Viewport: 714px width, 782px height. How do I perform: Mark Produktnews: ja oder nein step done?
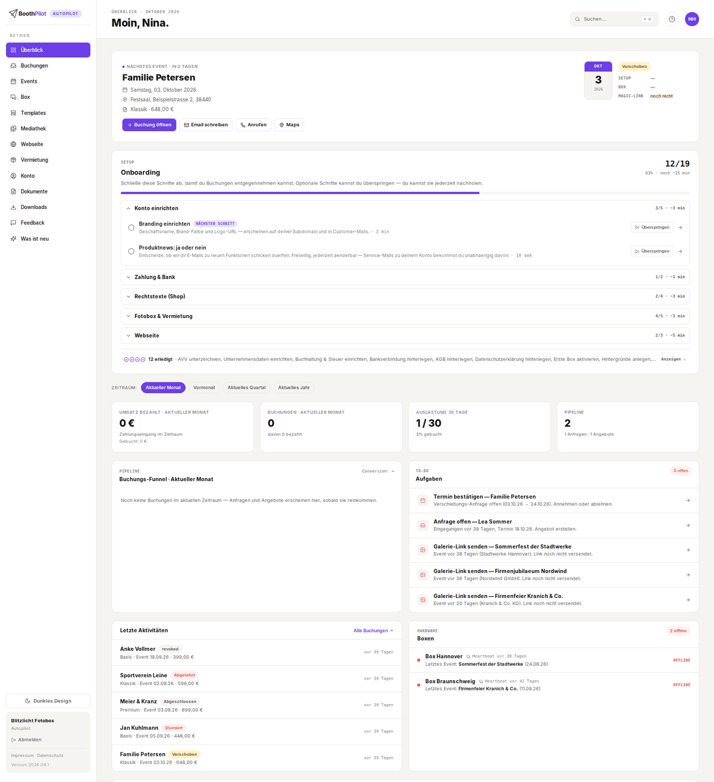131,251
